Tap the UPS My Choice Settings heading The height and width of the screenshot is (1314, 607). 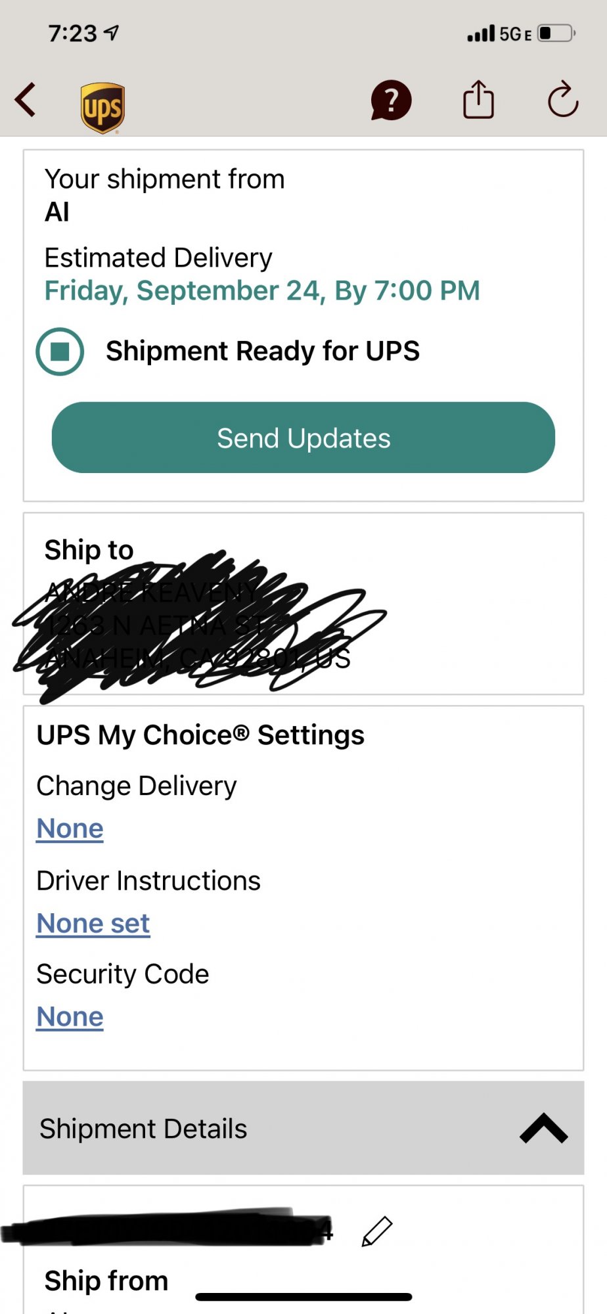click(200, 735)
